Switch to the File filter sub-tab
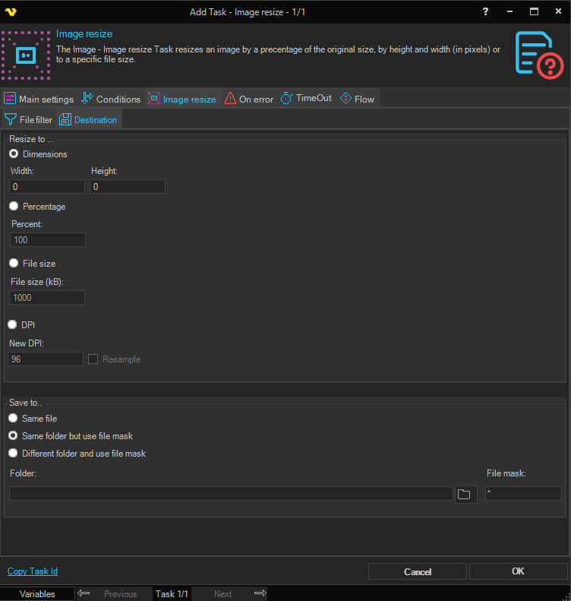Screen dimensions: 571x601 coord(29,119)
